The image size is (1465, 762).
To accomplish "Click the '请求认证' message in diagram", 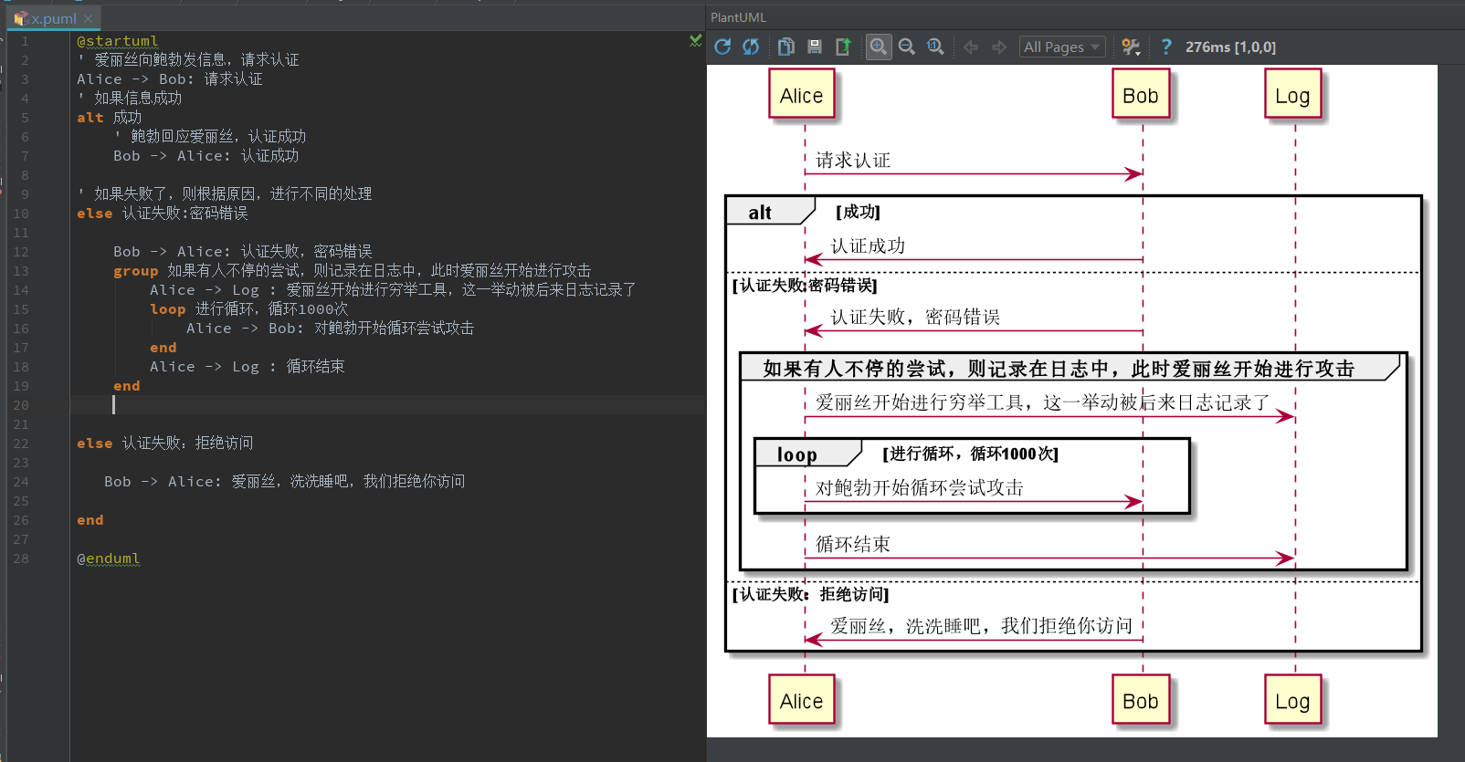I will pyautogui.click(x=853, y=161).
